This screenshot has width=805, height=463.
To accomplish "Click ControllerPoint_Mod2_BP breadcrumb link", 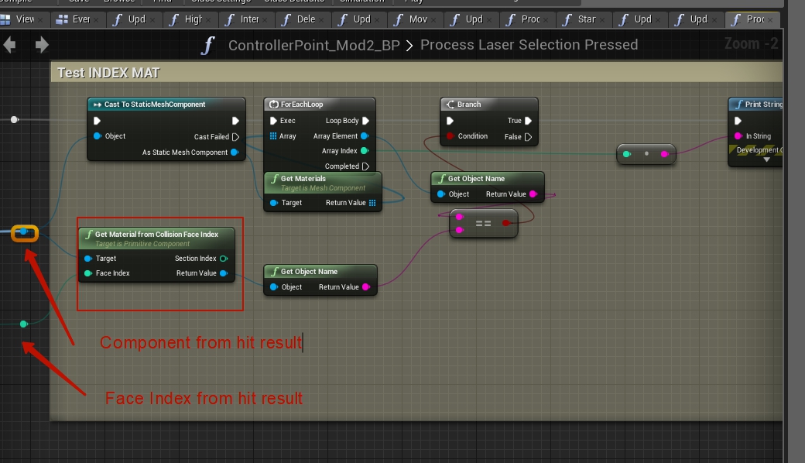I will [x=313, y=45].
